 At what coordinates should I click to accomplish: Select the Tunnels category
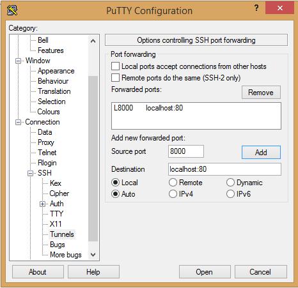(62, 234)
